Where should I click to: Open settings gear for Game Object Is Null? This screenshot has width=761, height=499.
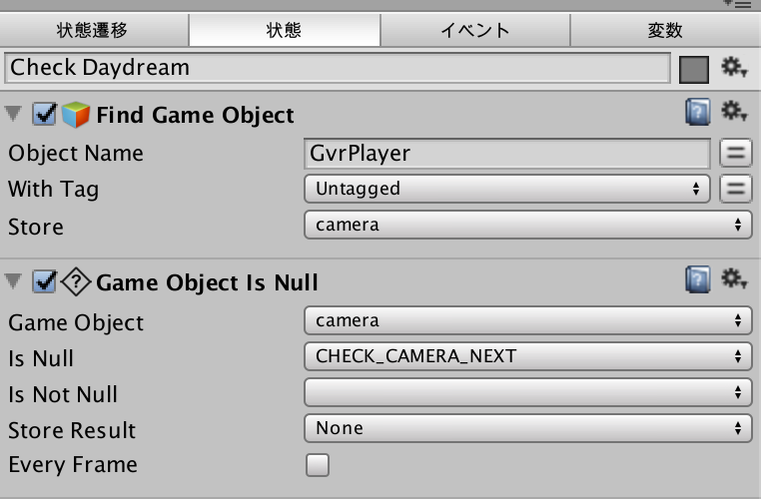(x=734, y=278)
